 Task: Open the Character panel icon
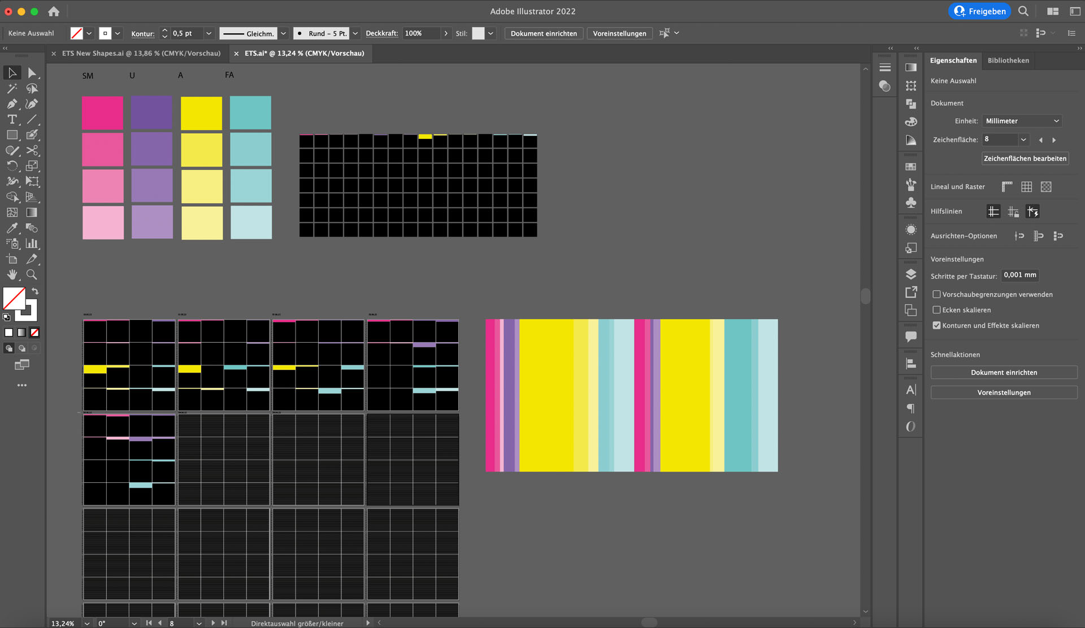[911, 390]
